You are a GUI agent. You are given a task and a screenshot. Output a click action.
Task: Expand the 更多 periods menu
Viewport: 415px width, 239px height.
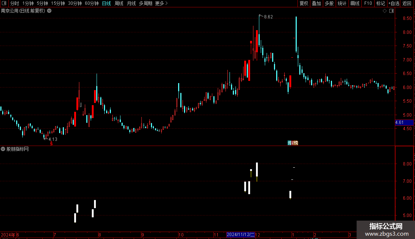(x=161, y=3)
